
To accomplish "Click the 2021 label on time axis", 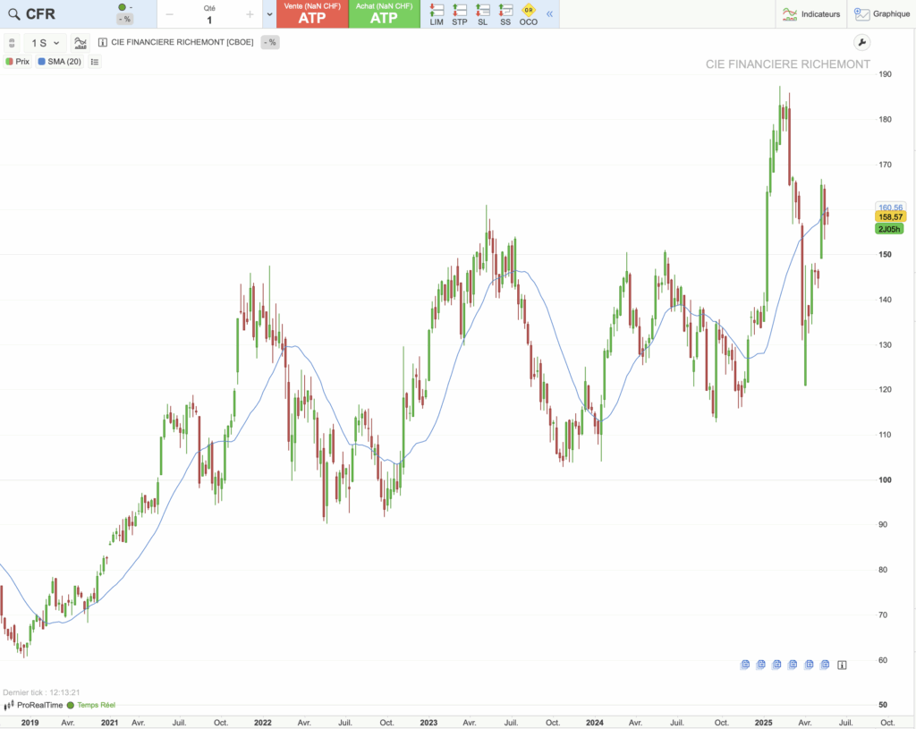I will point(109,723).
